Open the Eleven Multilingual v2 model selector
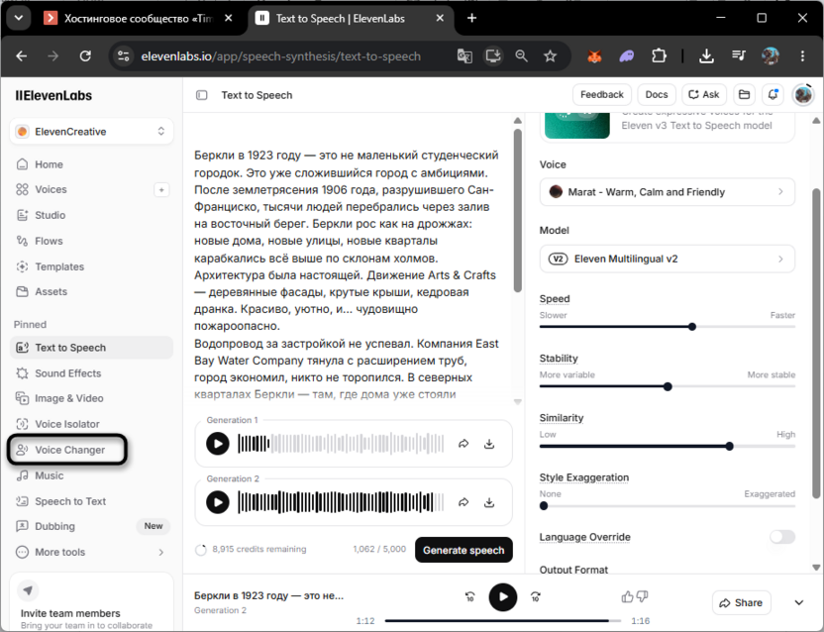Screen dimensions: 824x632 [667, 259]
